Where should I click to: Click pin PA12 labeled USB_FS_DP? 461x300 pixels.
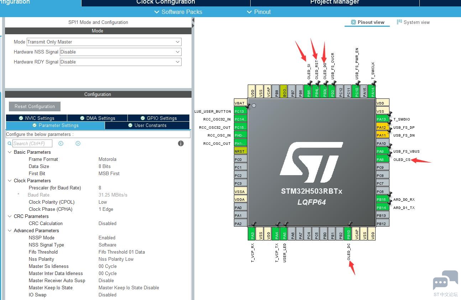383,127
